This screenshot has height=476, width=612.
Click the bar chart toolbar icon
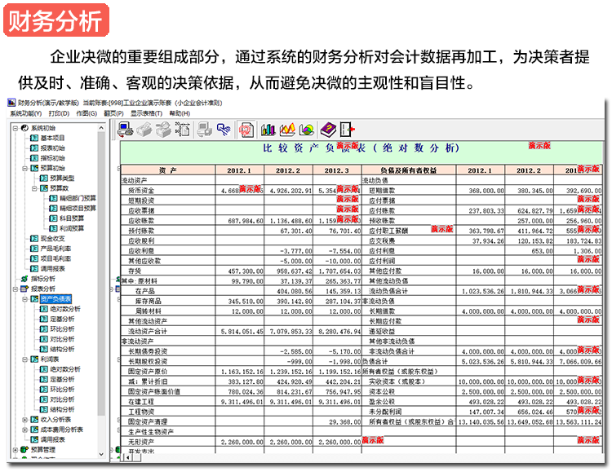(x=268, y=129)
